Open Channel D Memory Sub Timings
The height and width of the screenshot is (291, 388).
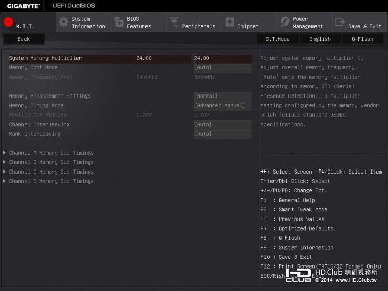pyautogui.click(x=51, y=181)
